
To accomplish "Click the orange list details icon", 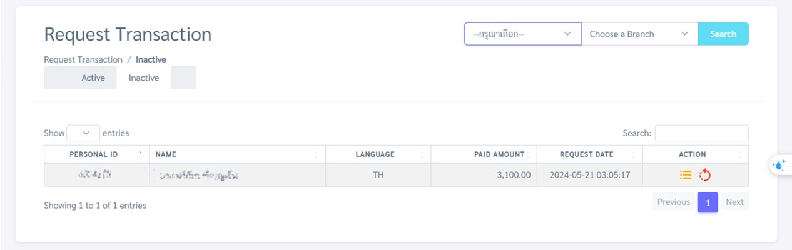I will coord(686,175).
